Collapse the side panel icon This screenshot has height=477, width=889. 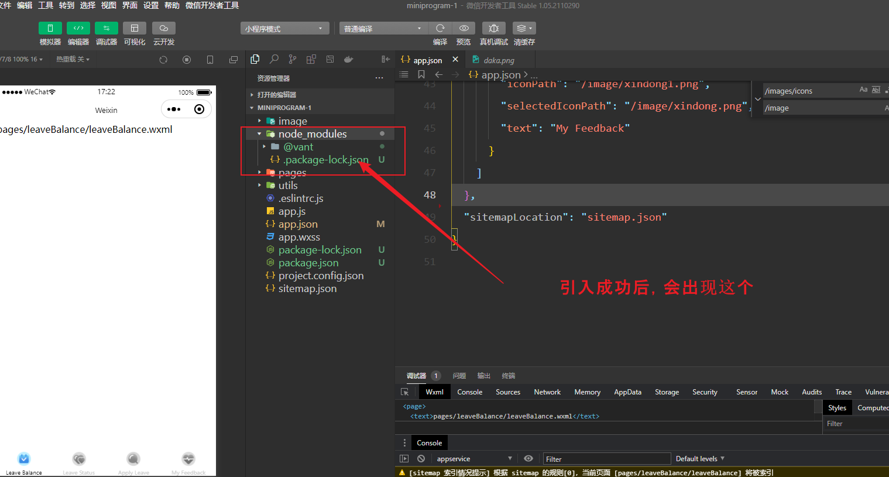coord(385,59)
